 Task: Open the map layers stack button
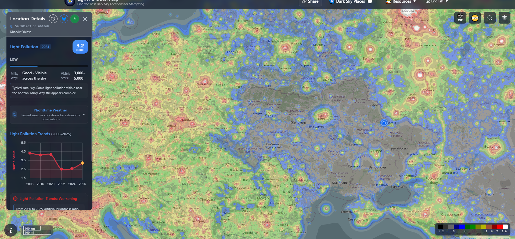(505, 18)
